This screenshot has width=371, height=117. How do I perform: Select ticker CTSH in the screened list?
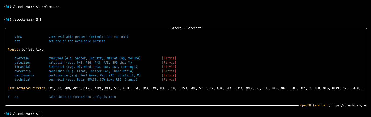coord(183,88)
